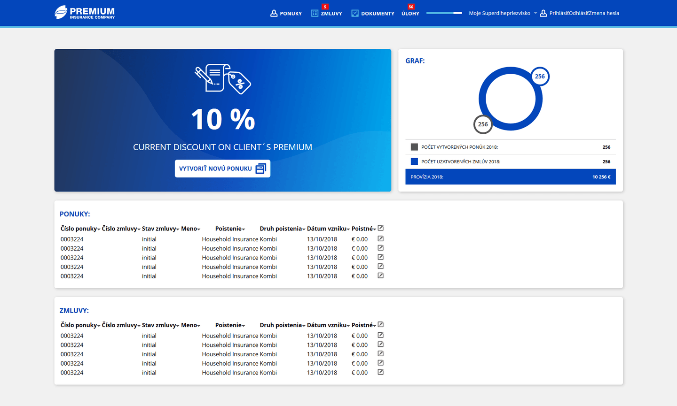Image resolution: width=677 pixels, height=406 pixels.
Task: Click the blue 256 bubble on the donut chart
Action: [x=540, y=77]
